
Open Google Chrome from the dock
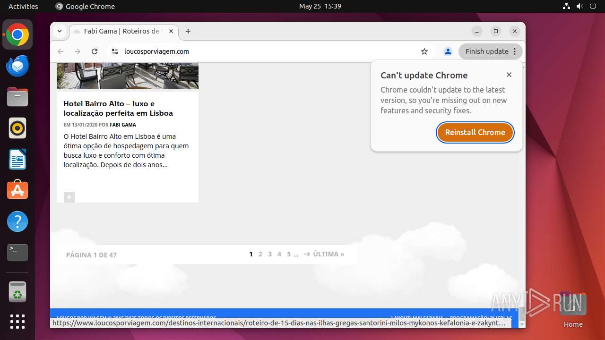click(17, 35)
